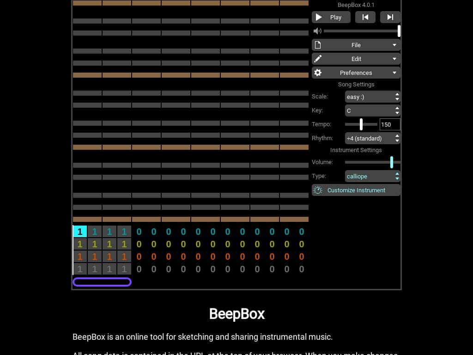Select cyan channel second bar pattern box
Screen dimensions: 473x355
click(x=95, y=232)
